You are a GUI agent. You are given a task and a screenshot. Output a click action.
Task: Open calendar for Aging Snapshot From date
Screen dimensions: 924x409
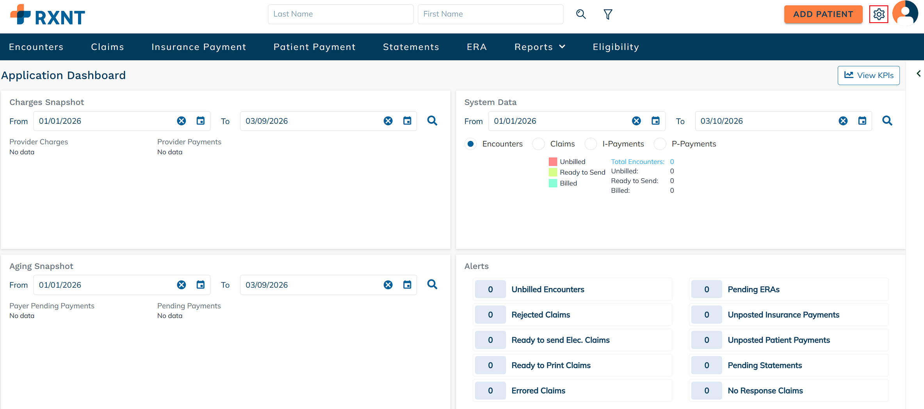[x=201, y=285]
